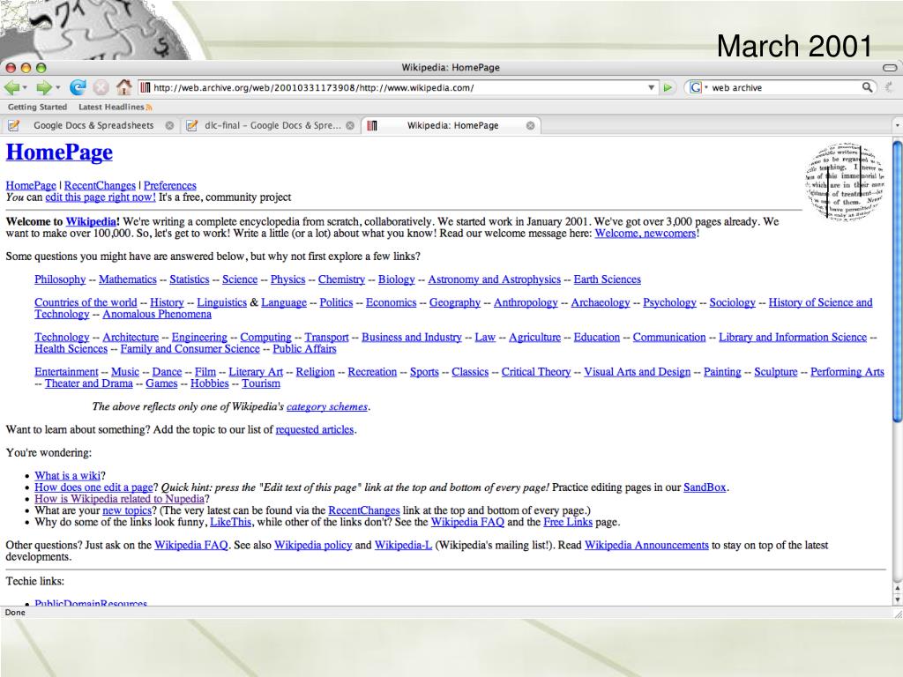
Task: Select the Wikipedia: HomePage tab
Action: [451, 125]
